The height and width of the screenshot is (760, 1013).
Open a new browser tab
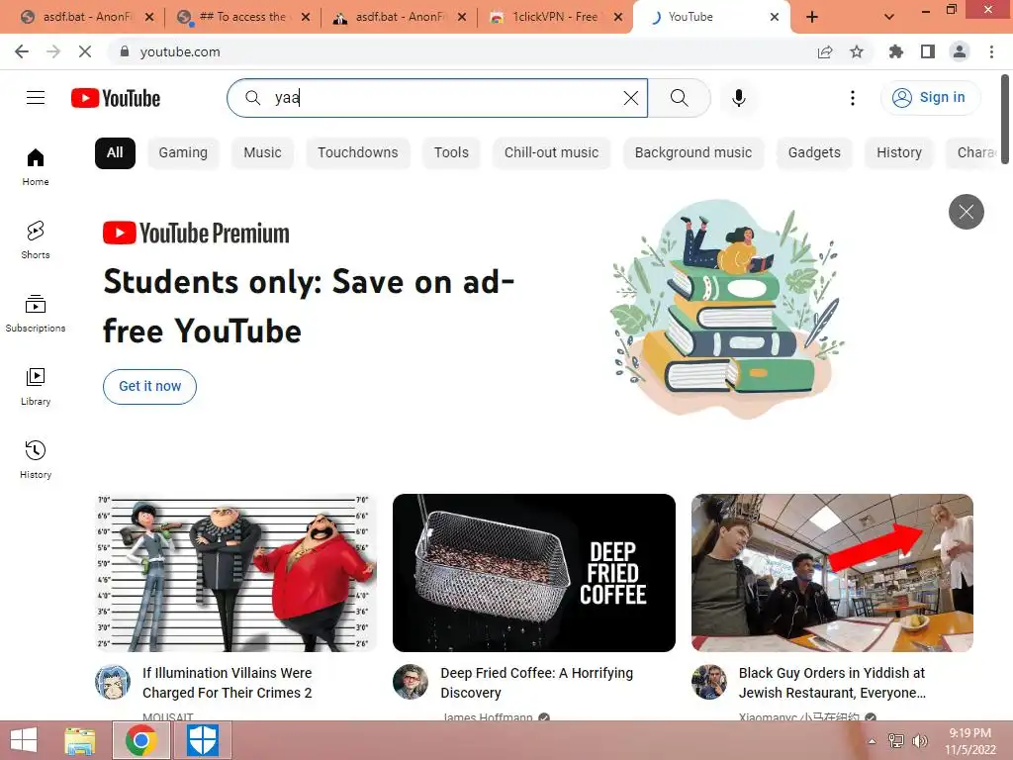click(x=812, y=17)
